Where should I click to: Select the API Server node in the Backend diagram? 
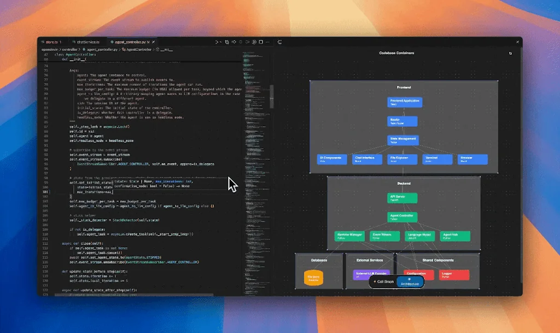point(402,199)
